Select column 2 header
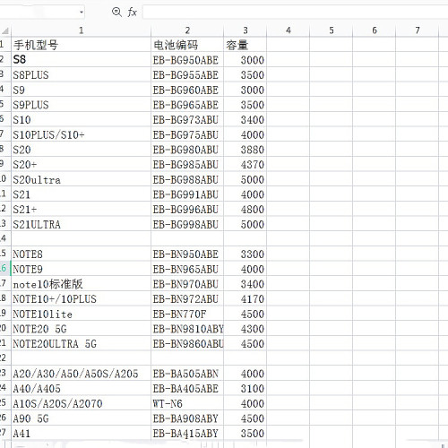Image resolution: width=448 pixels, height=448 pixels. click(187, 30)
